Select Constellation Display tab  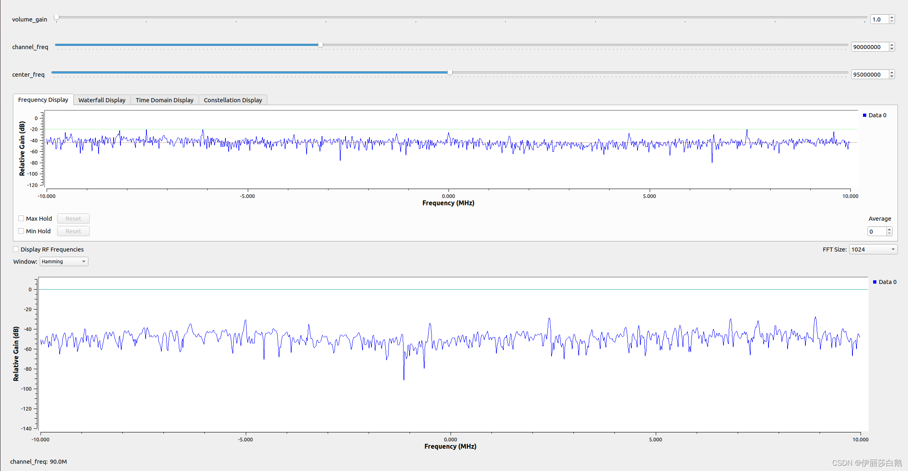[233, 100]
